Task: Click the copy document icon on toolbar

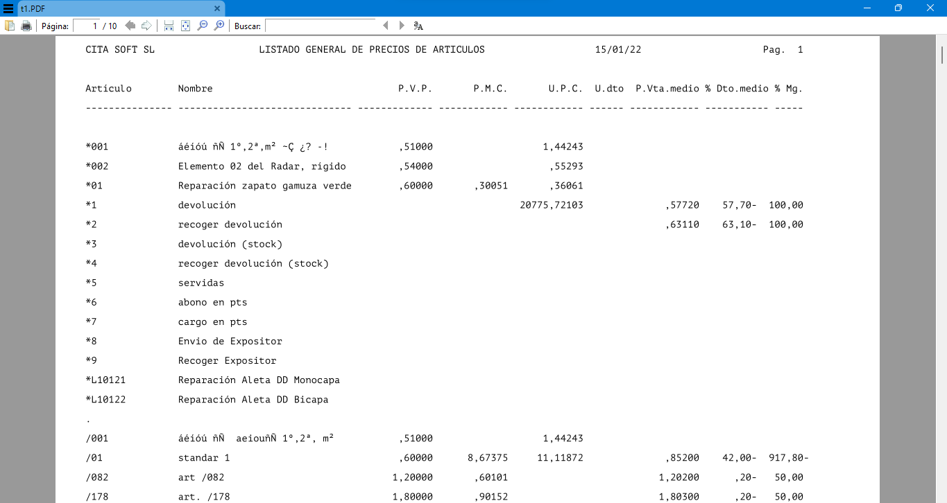Action: click(9, 25)
